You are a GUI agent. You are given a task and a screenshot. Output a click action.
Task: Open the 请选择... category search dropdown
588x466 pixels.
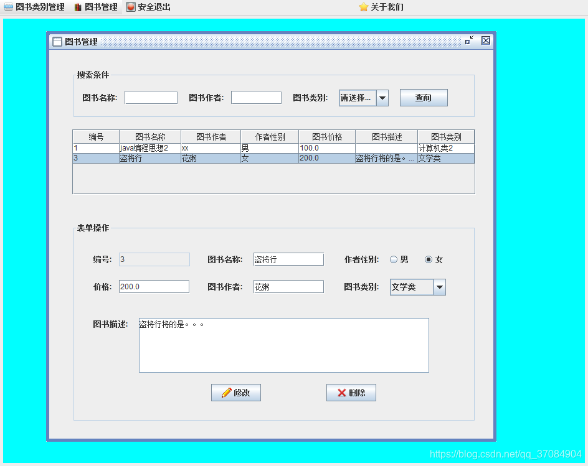tap(363, 98)
